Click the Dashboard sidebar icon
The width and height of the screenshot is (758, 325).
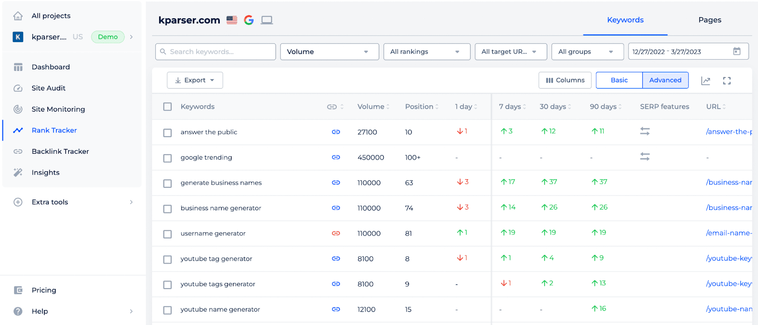[18, 67]
